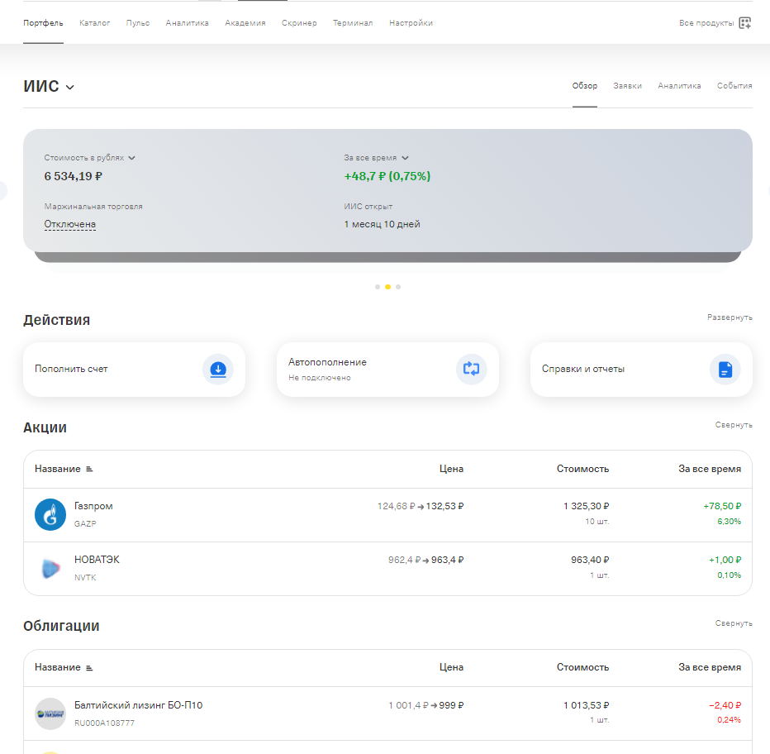Click Цена column header in Облигации

coord(451,667)
